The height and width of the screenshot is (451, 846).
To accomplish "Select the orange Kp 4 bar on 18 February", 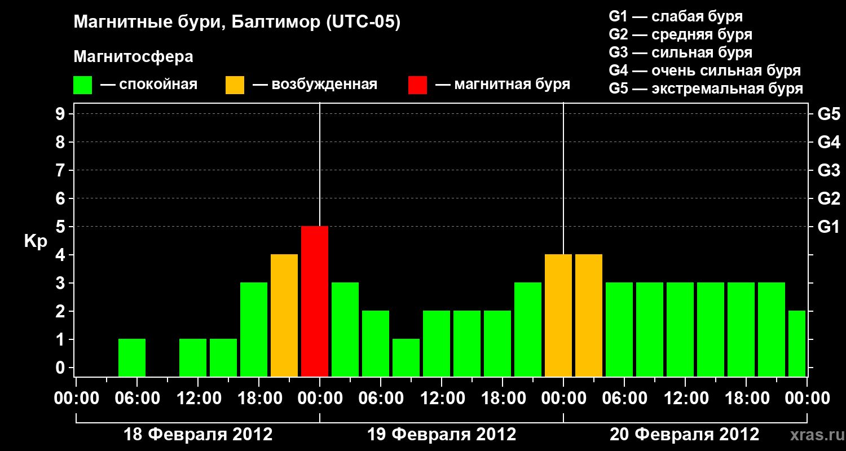I will coord(284,315).
